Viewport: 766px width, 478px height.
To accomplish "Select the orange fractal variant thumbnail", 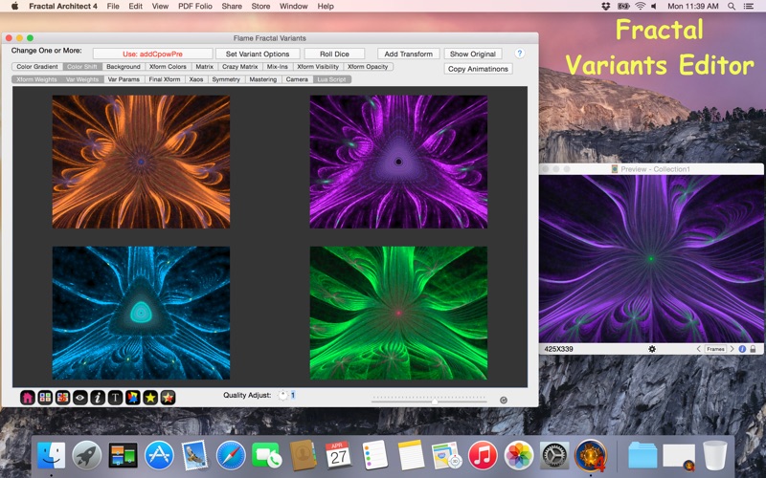I will tap(141, 162).
